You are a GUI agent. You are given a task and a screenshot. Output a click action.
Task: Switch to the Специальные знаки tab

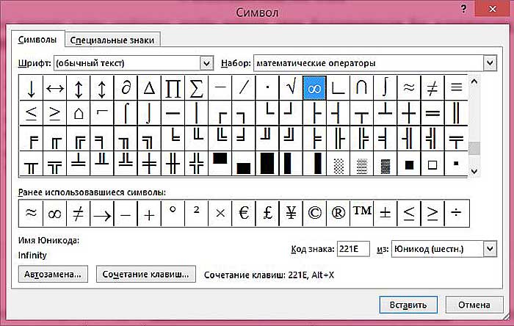click(x=113, y=40)
